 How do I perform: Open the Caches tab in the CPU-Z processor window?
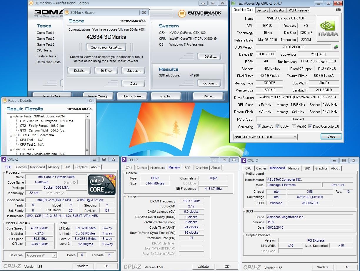pyautogui.click(x=21, y=167)
